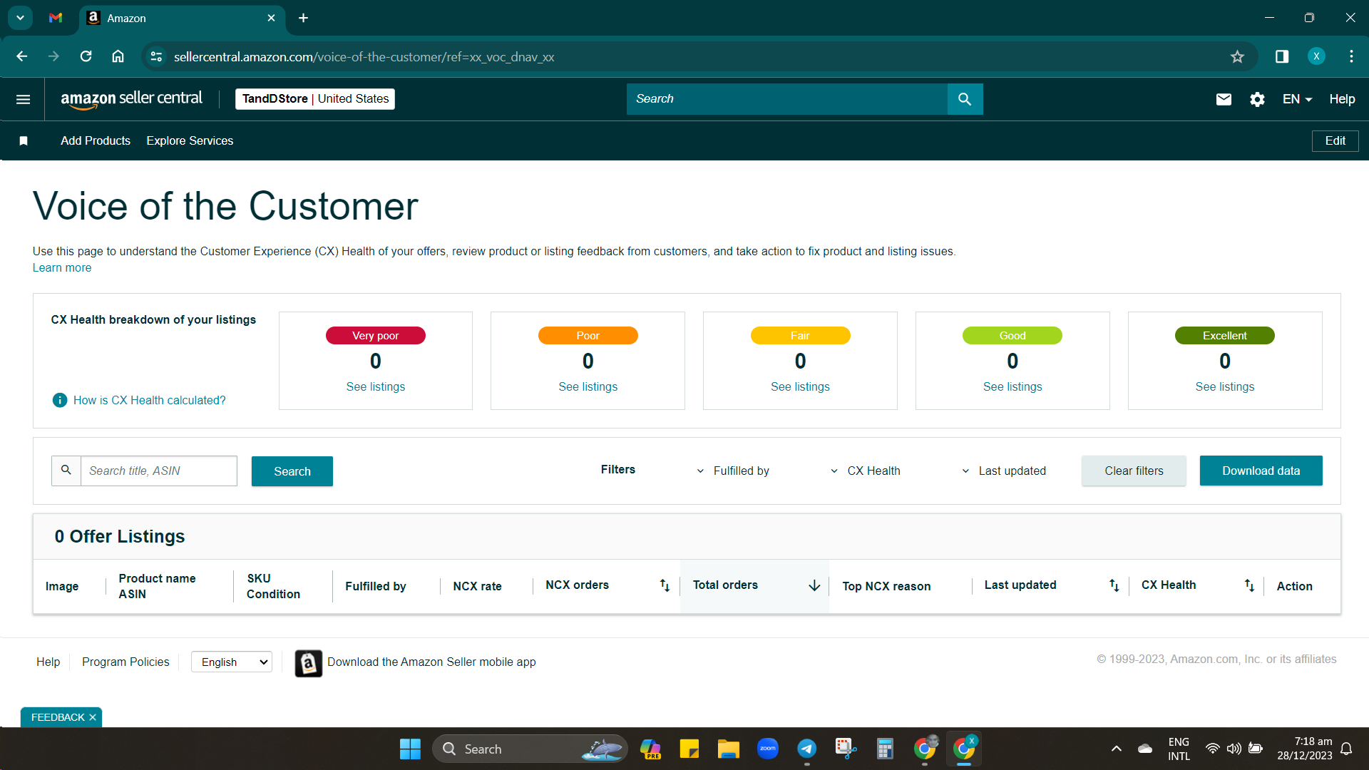See listings under Very poor
Image resolution: width=1369 pixels, height=770 pixels.
376,387
